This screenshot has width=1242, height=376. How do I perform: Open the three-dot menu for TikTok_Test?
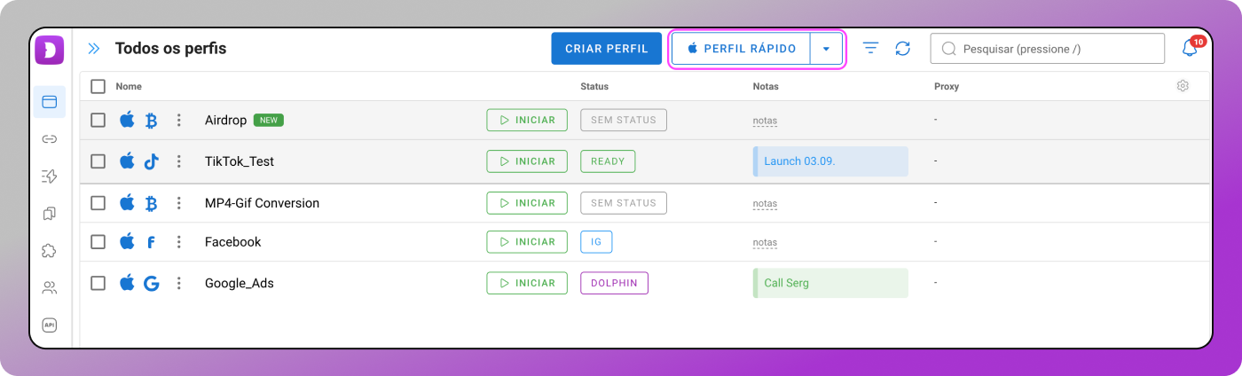178,161
